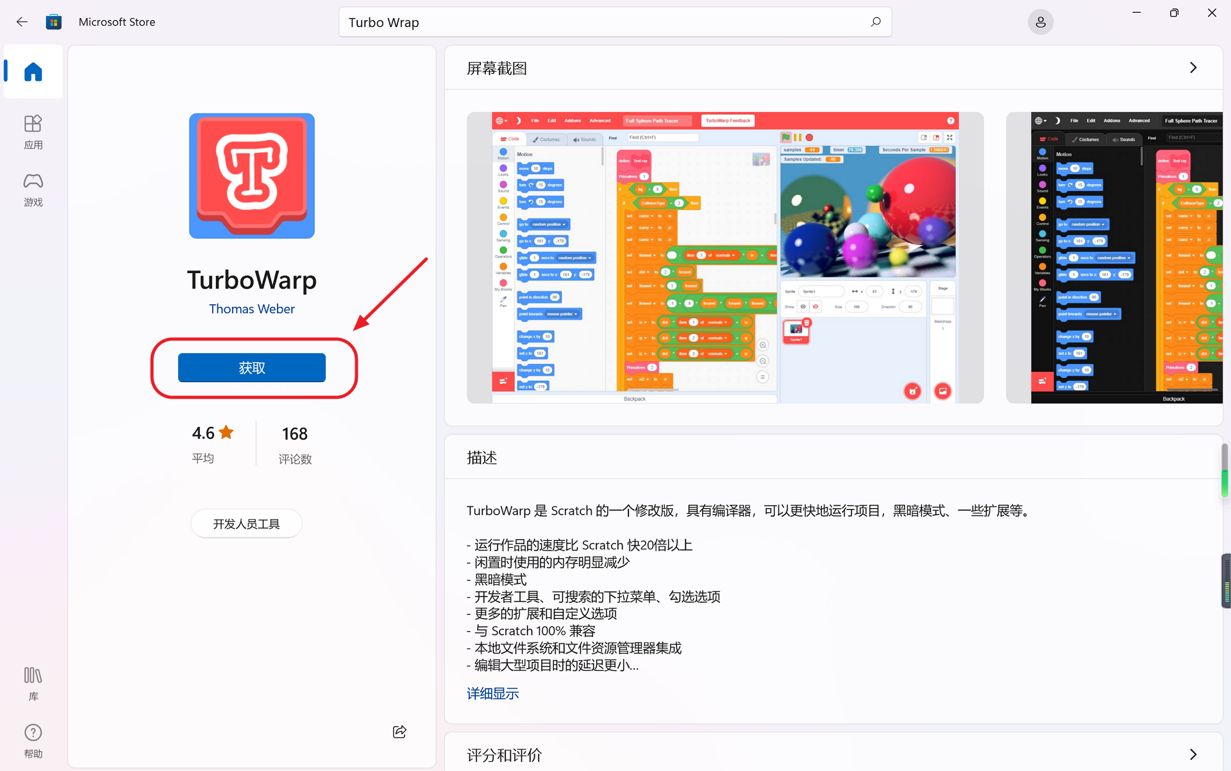Open the Thomas Weber developer link

[252, 309]
